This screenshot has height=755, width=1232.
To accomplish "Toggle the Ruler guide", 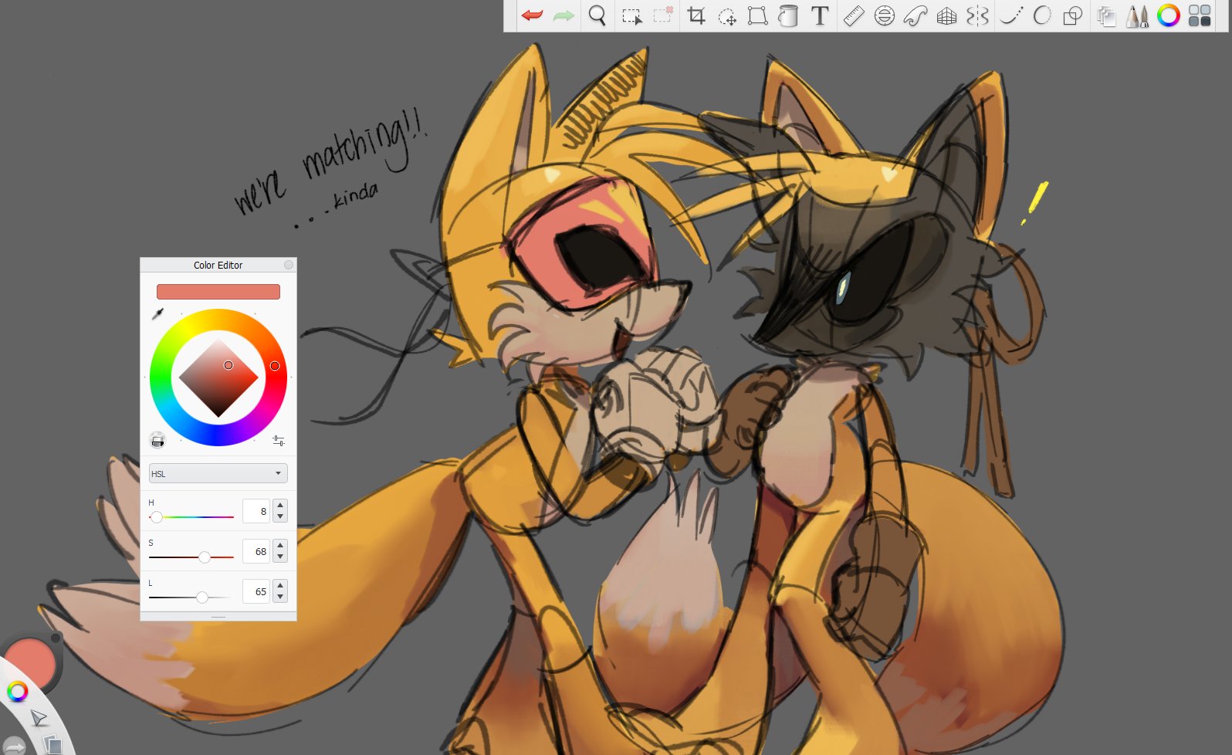I will click(853, 15).
